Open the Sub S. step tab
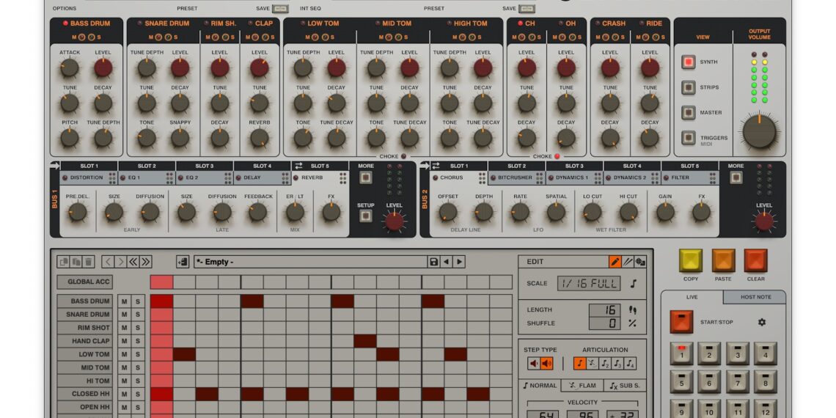Image resolution: width=836 pixels, height=418 pixels. [x=625, y=386]
